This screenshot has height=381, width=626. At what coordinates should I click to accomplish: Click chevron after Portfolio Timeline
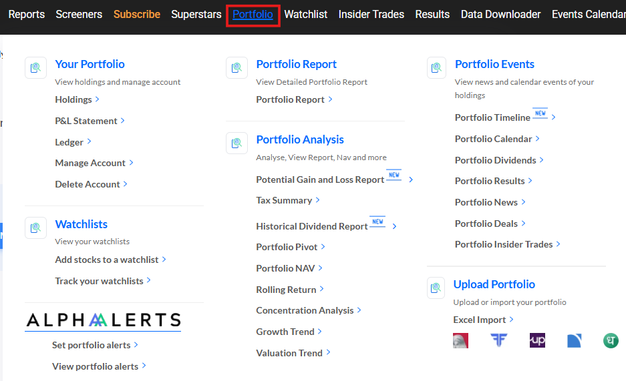click(553, 117)
